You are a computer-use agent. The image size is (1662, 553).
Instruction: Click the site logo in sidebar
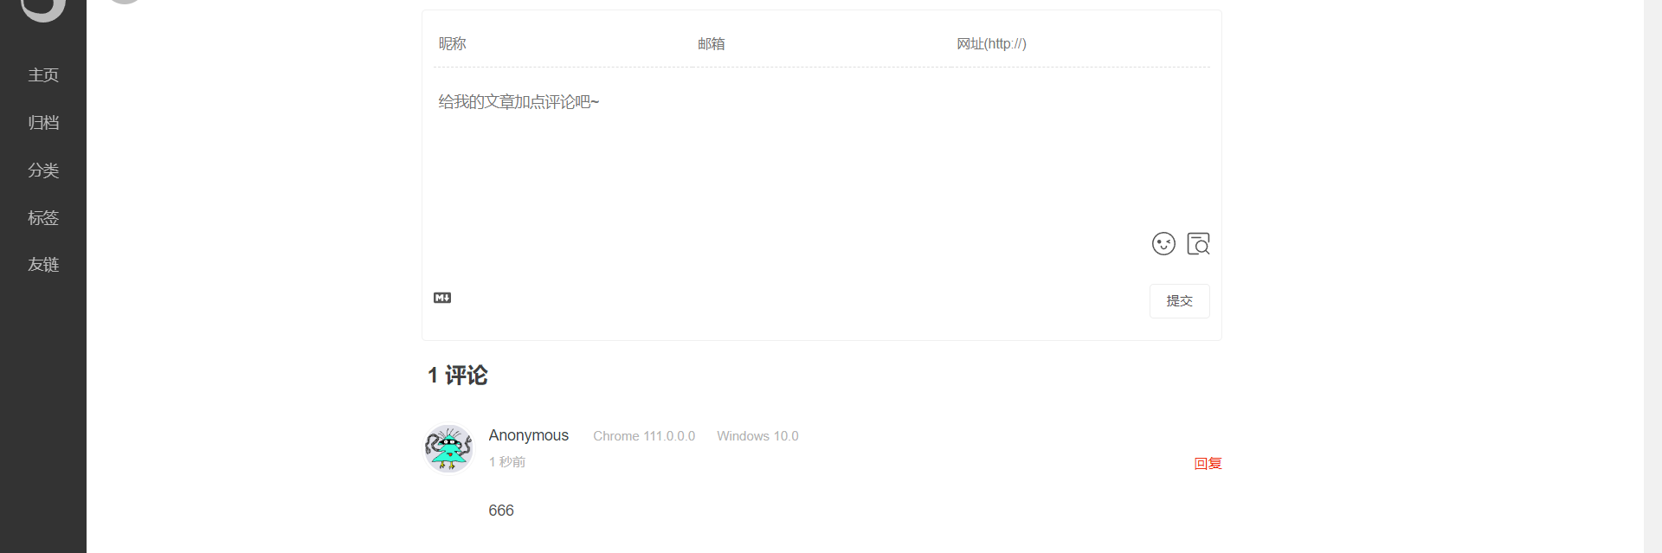[43, 10]
